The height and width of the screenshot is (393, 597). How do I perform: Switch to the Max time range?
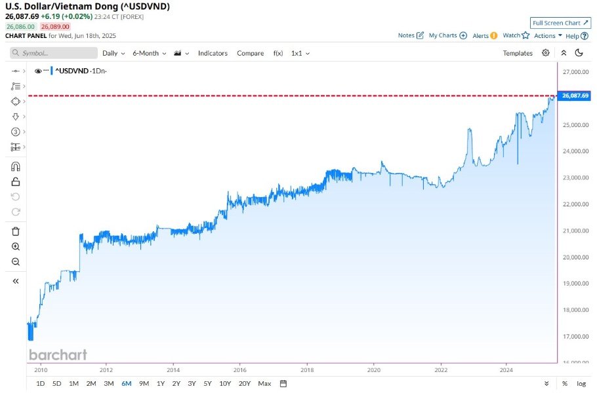264,383
